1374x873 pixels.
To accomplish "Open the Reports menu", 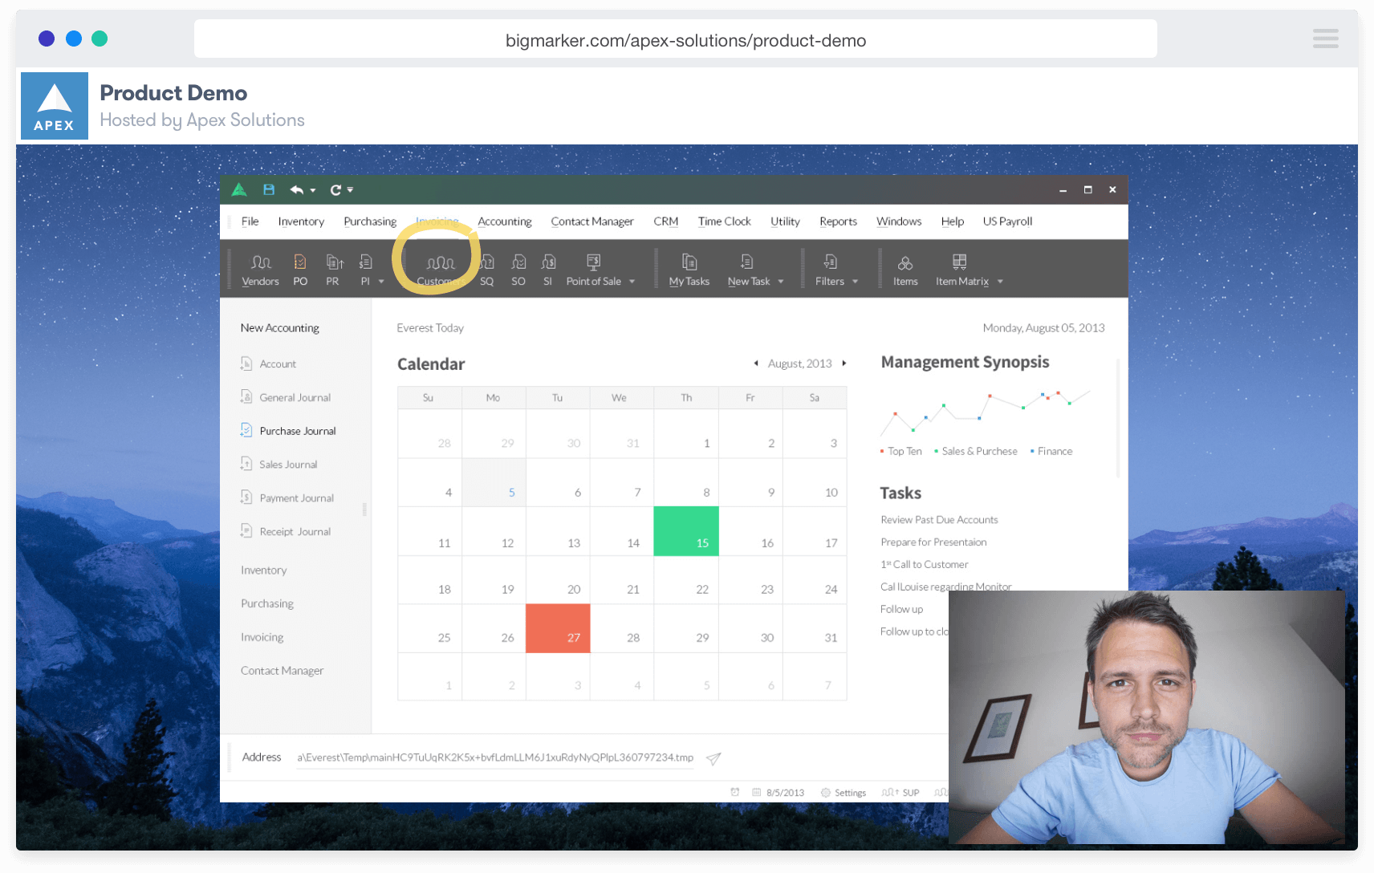I will (838, 221).
